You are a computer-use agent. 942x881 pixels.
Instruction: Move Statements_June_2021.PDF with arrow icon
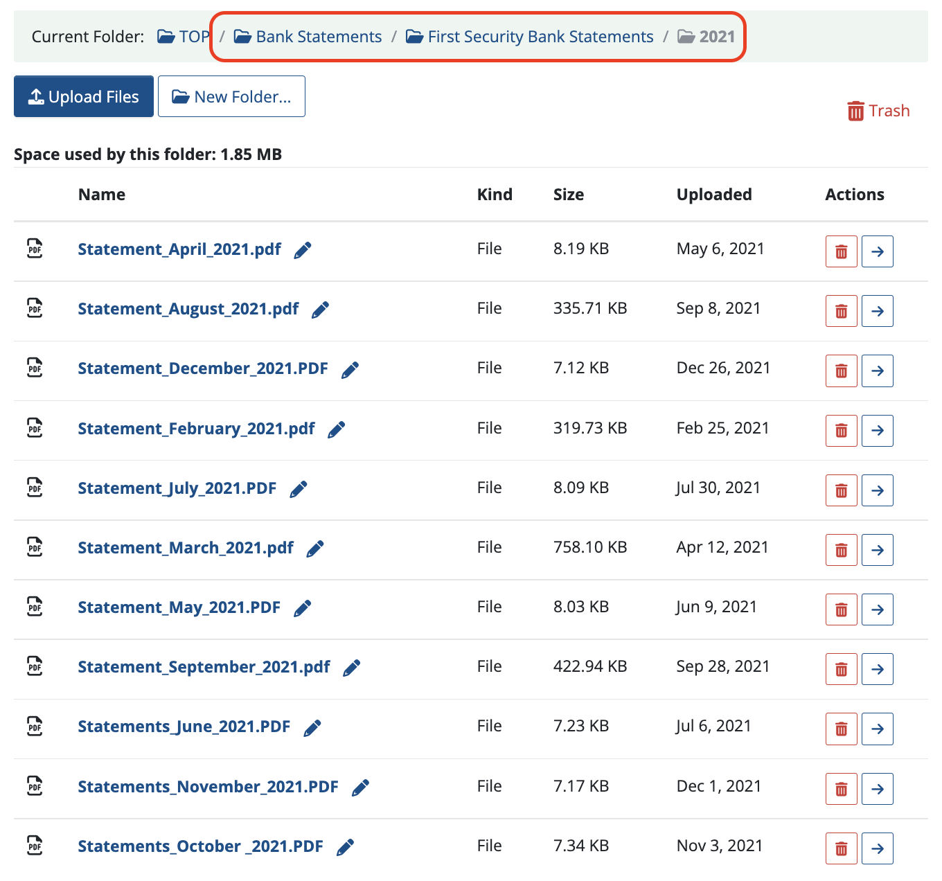(878, 729)
